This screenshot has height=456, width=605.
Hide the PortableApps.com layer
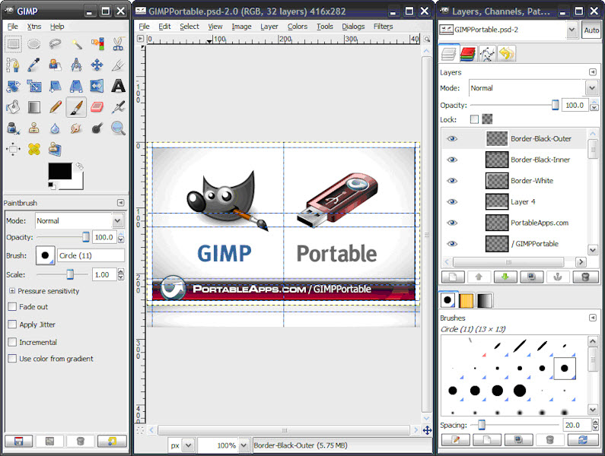coord(452,223)
